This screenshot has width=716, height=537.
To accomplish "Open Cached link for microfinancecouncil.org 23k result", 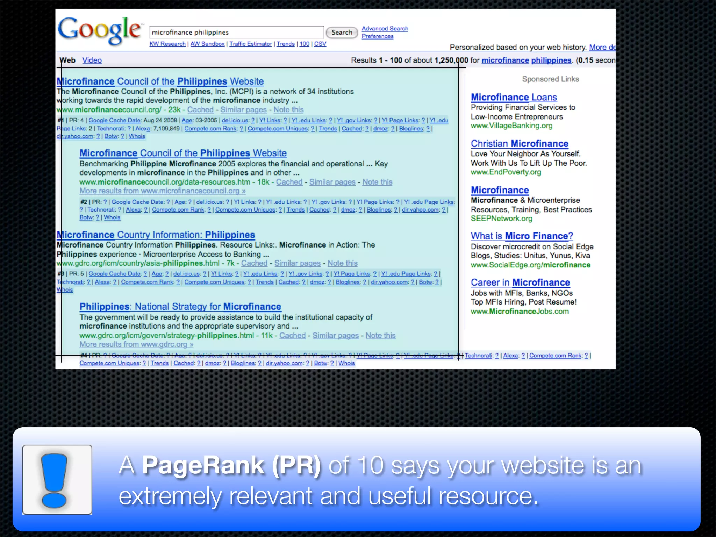I will click(x=200, y=109).
